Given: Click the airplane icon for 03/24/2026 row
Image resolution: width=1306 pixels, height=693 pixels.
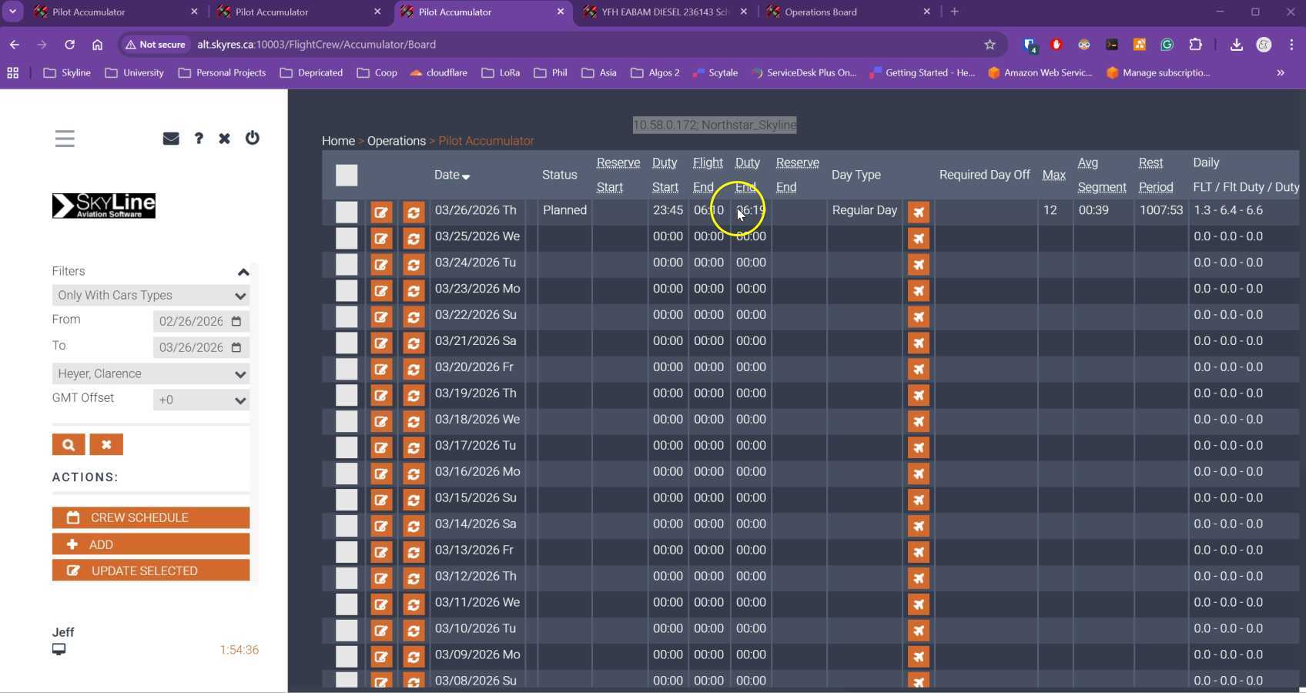Looking at the screenshot, I should [919, 265].
